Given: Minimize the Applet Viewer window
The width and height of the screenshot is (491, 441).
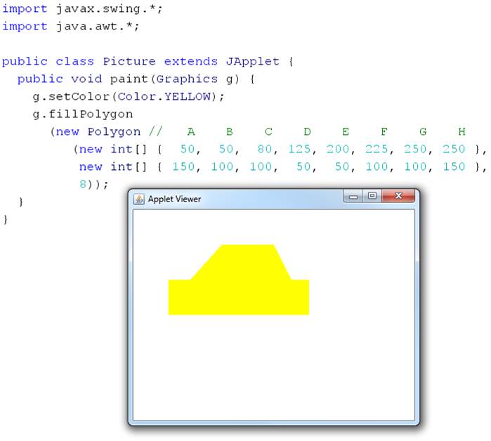Looking at the screenshot, I should (353, 197).
